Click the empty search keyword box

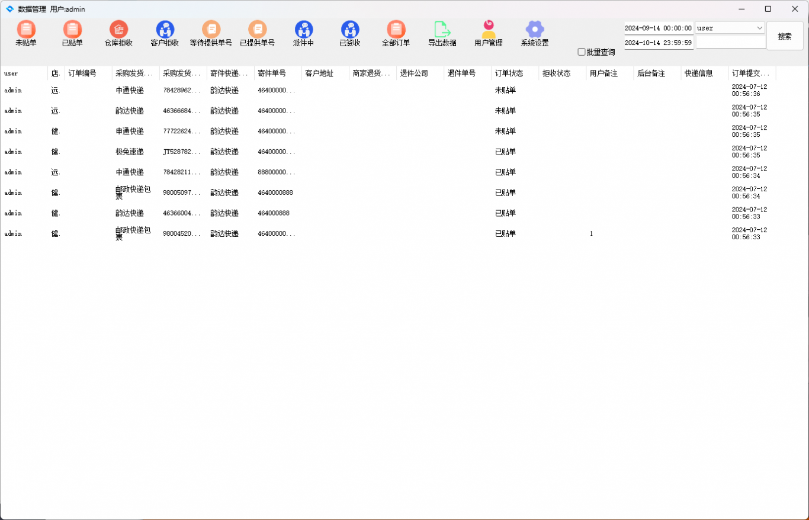(x=730, y=43)
